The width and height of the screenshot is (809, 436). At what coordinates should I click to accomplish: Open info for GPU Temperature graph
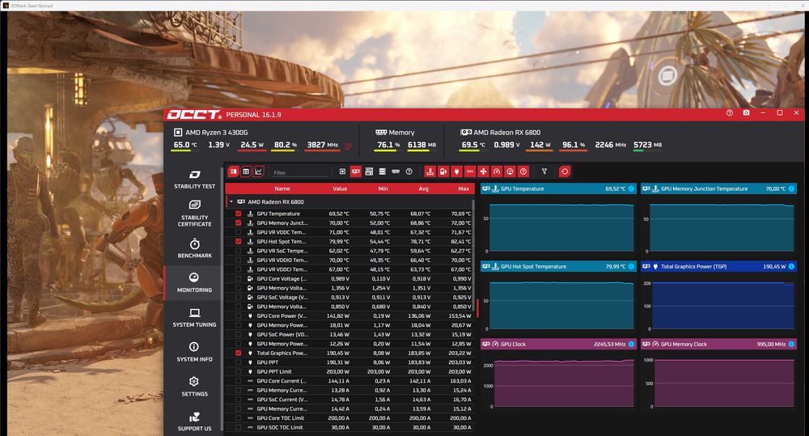click(x=632, y=188)
